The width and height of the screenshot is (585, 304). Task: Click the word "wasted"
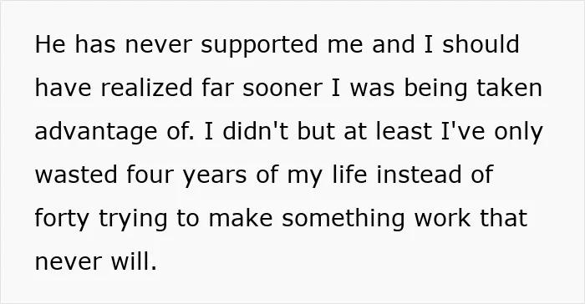pos(76,175)
